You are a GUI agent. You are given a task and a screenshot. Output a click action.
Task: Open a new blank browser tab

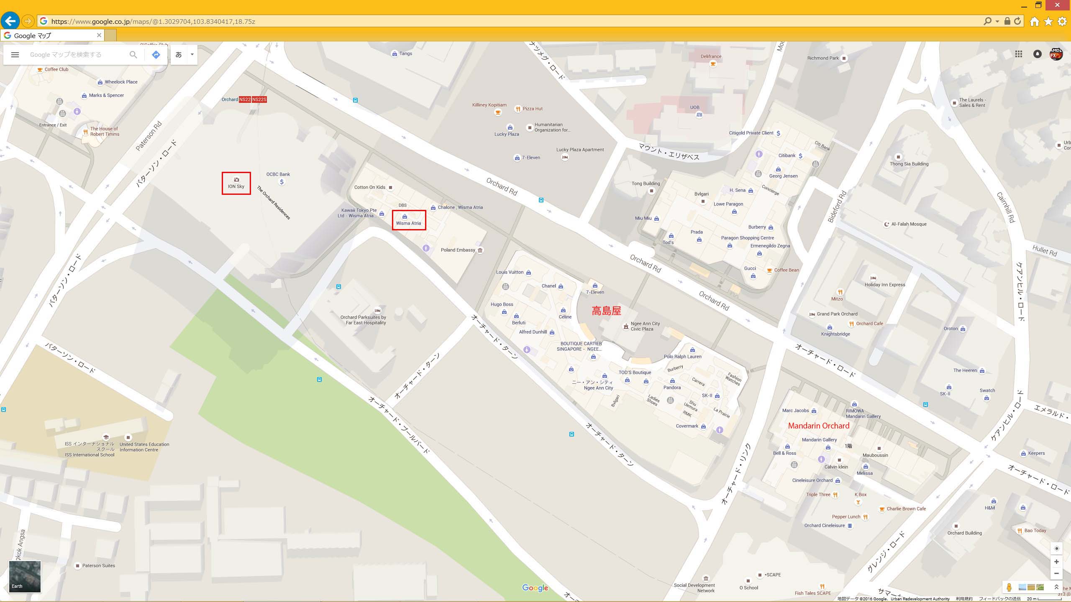110,36
